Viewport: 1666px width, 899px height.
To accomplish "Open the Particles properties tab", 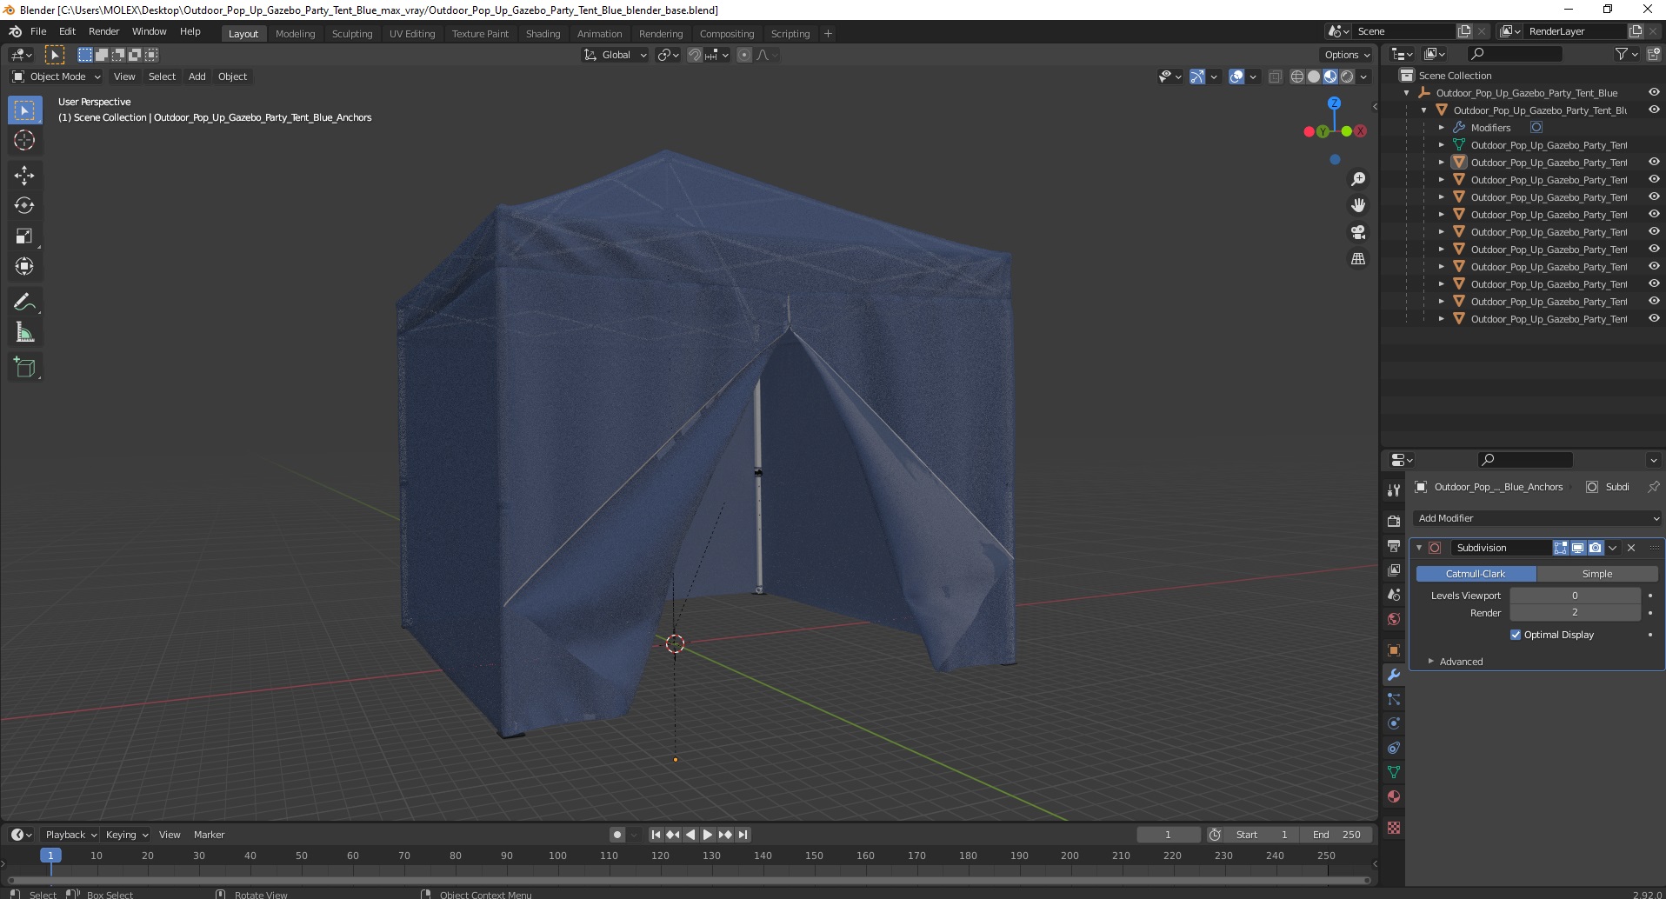I will point(1394,699).
